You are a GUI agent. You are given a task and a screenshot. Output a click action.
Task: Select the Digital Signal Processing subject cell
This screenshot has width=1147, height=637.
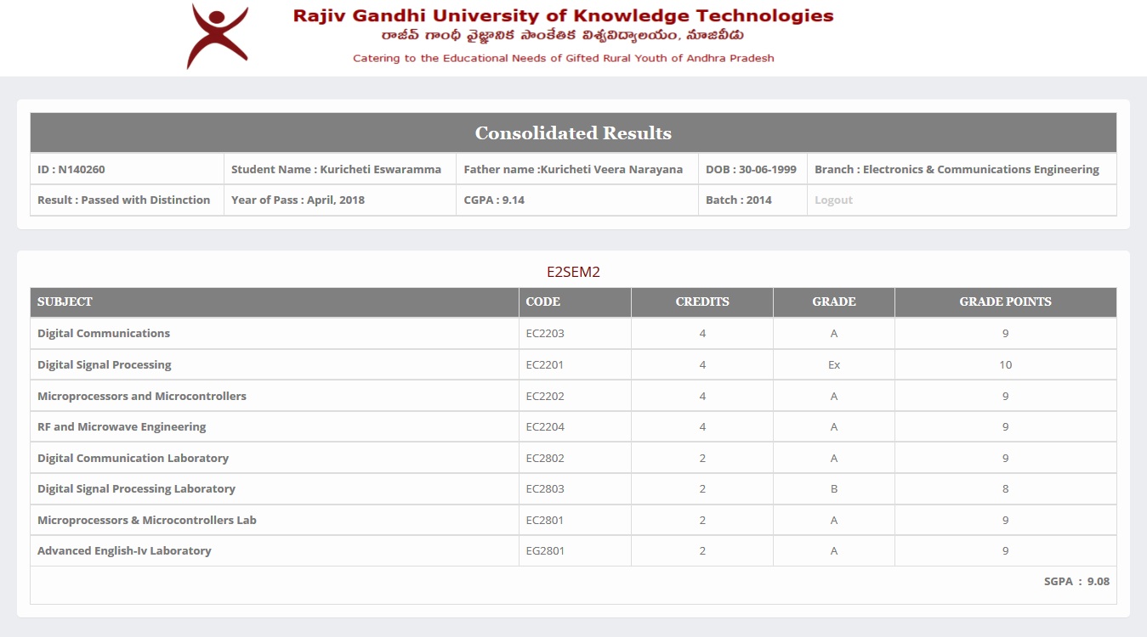[x=275, y=365]
